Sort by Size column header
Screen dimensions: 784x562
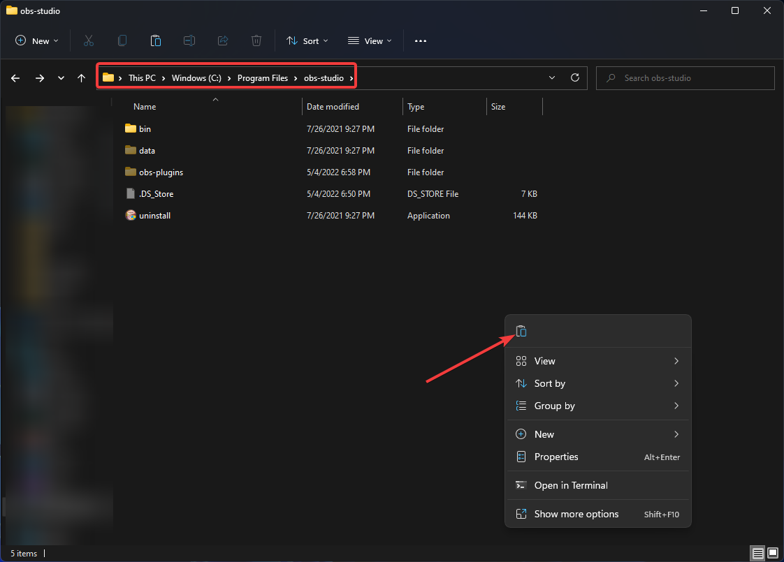tap(498, 106)
